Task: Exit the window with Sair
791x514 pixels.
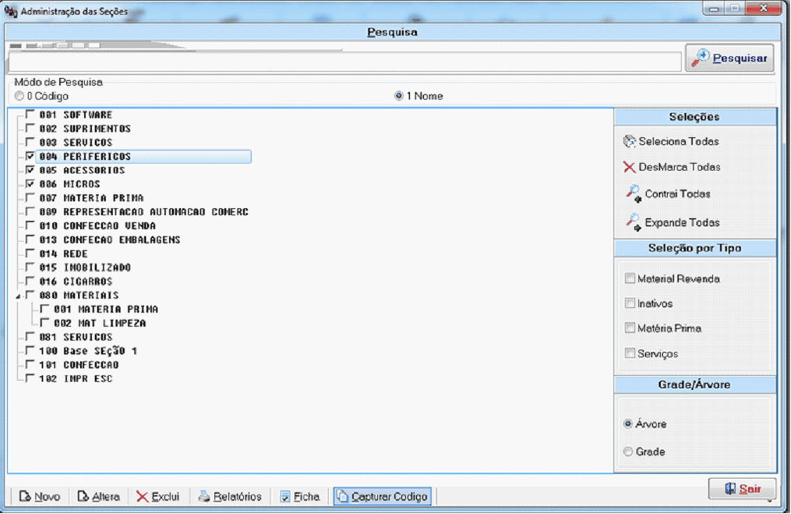Action: pyautogui.click(x=742, y=489)
